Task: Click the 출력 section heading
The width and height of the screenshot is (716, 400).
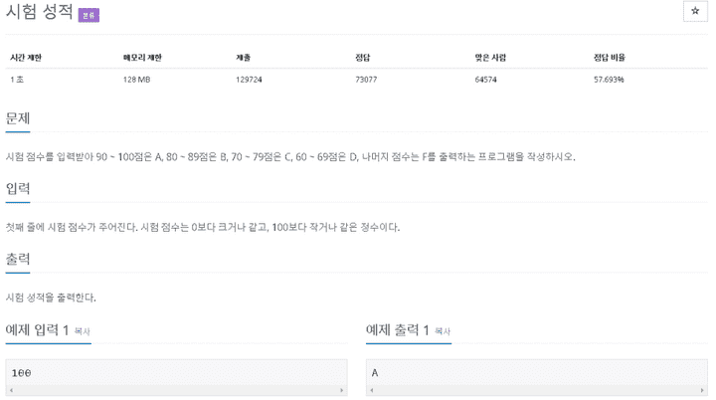Action: (18, 259)
